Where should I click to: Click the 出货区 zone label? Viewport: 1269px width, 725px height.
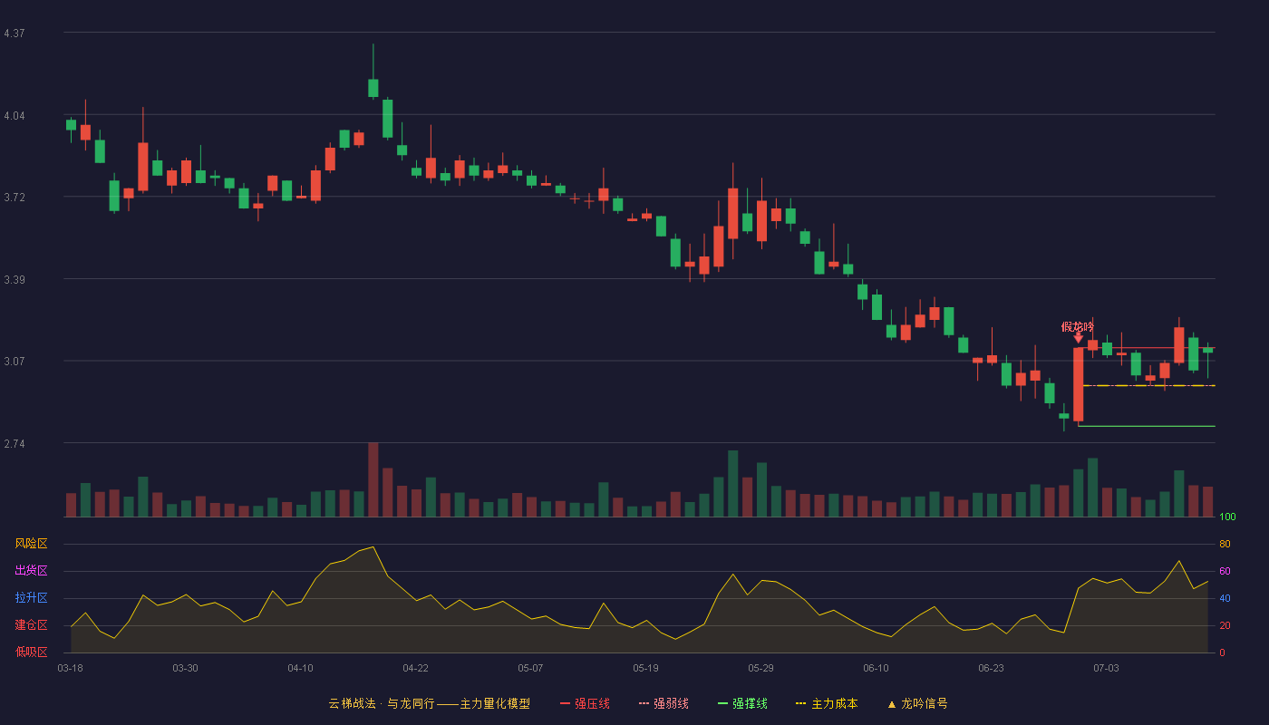tap(31, 571)
